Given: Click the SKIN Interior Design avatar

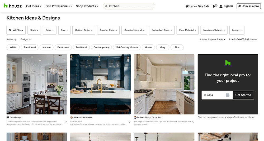Looking at the screenshot, I should [72, 117].
